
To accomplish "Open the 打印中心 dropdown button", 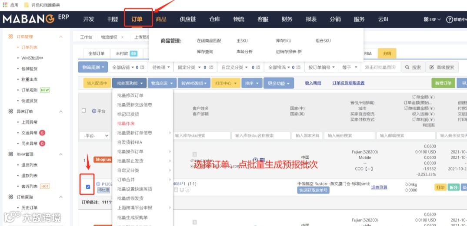I will (x=226, y=83).
